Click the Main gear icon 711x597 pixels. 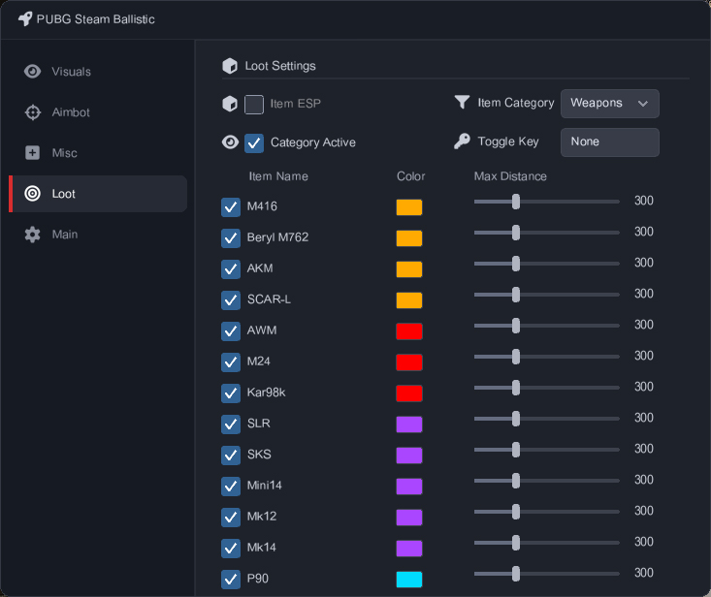click(x=32, y=235)
